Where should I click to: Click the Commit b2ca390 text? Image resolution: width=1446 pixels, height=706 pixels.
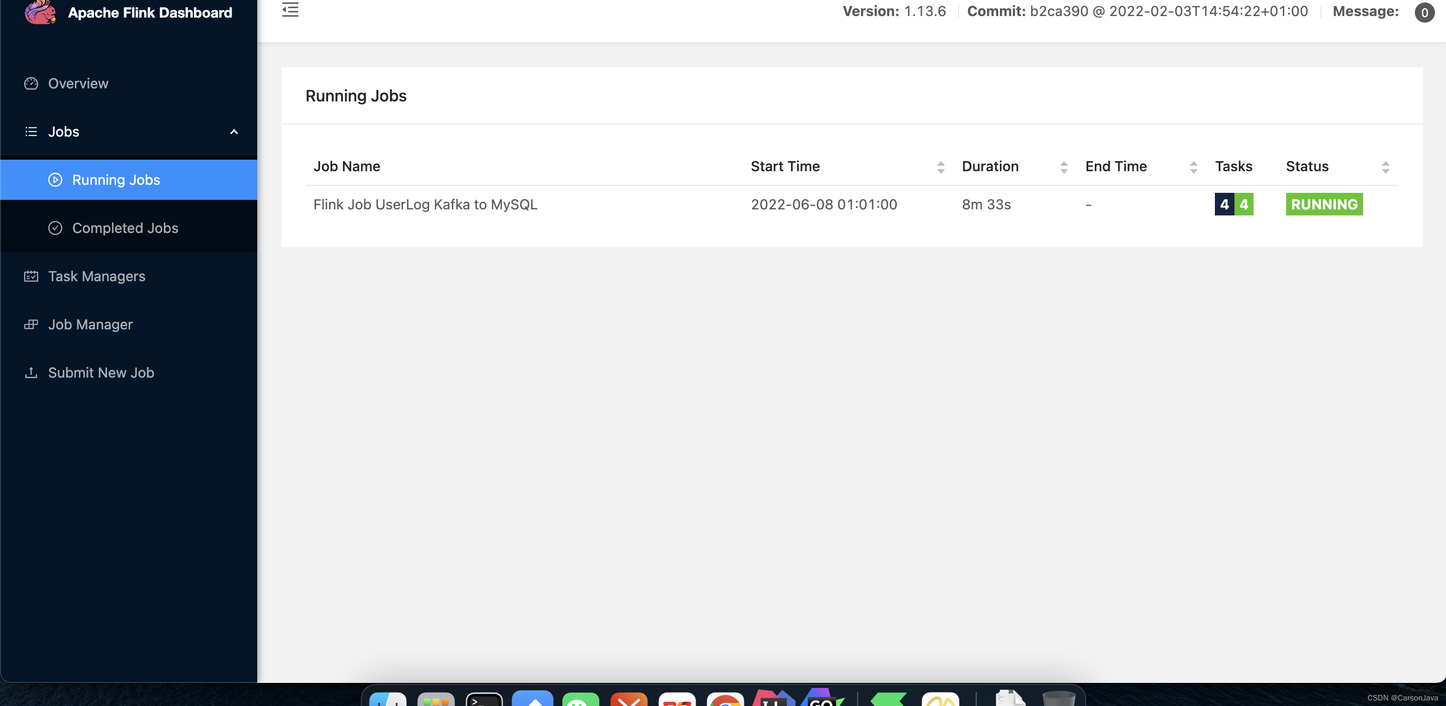tap(1138, 11)
